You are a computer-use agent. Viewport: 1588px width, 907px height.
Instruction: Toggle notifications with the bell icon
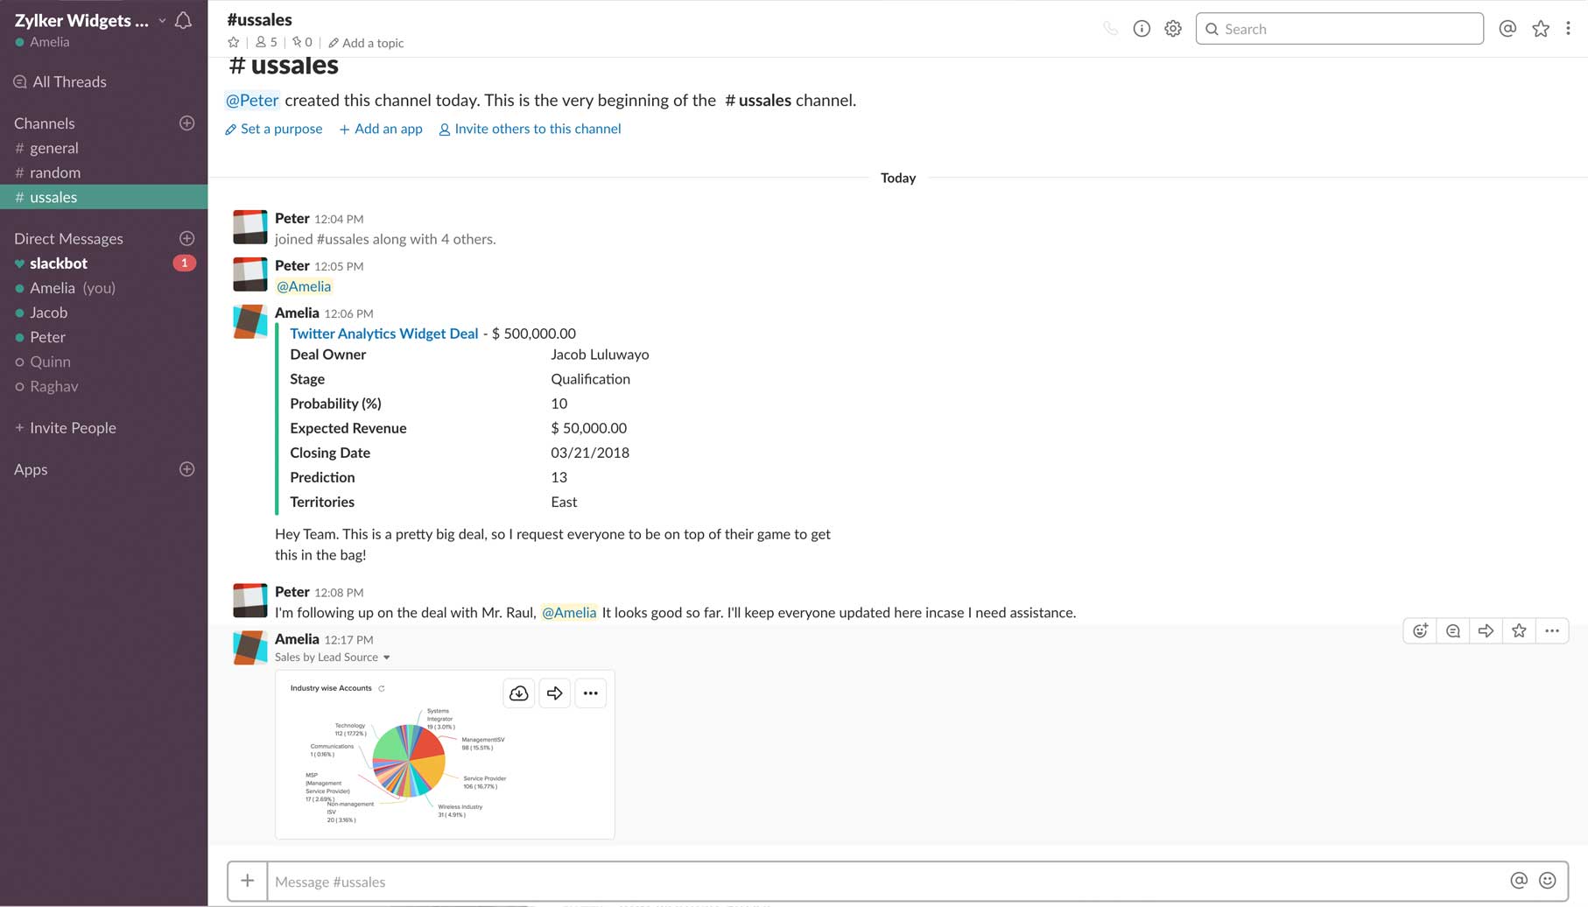183,20
